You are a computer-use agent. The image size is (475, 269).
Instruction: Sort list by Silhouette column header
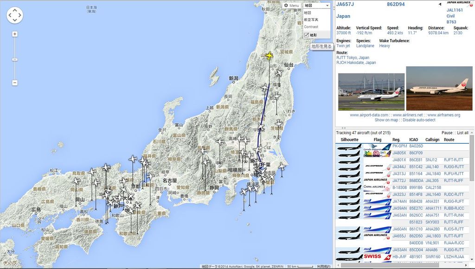[x=349, y=140]
